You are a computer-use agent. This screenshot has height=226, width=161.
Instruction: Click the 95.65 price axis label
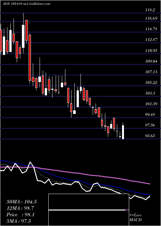coord(150,136)
